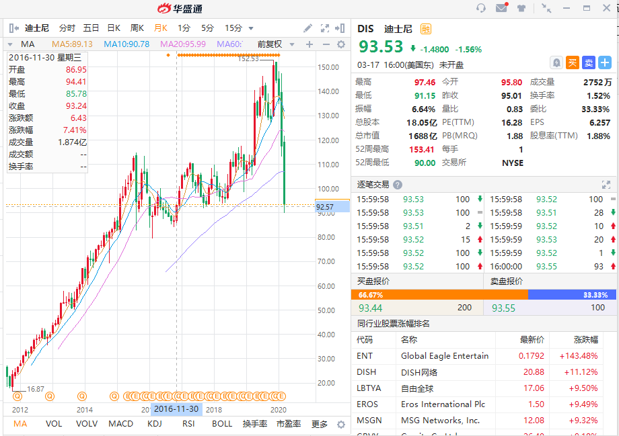Expand 更多 indicators list
Screen dimensions: 619x436
[x=320, y=424]
